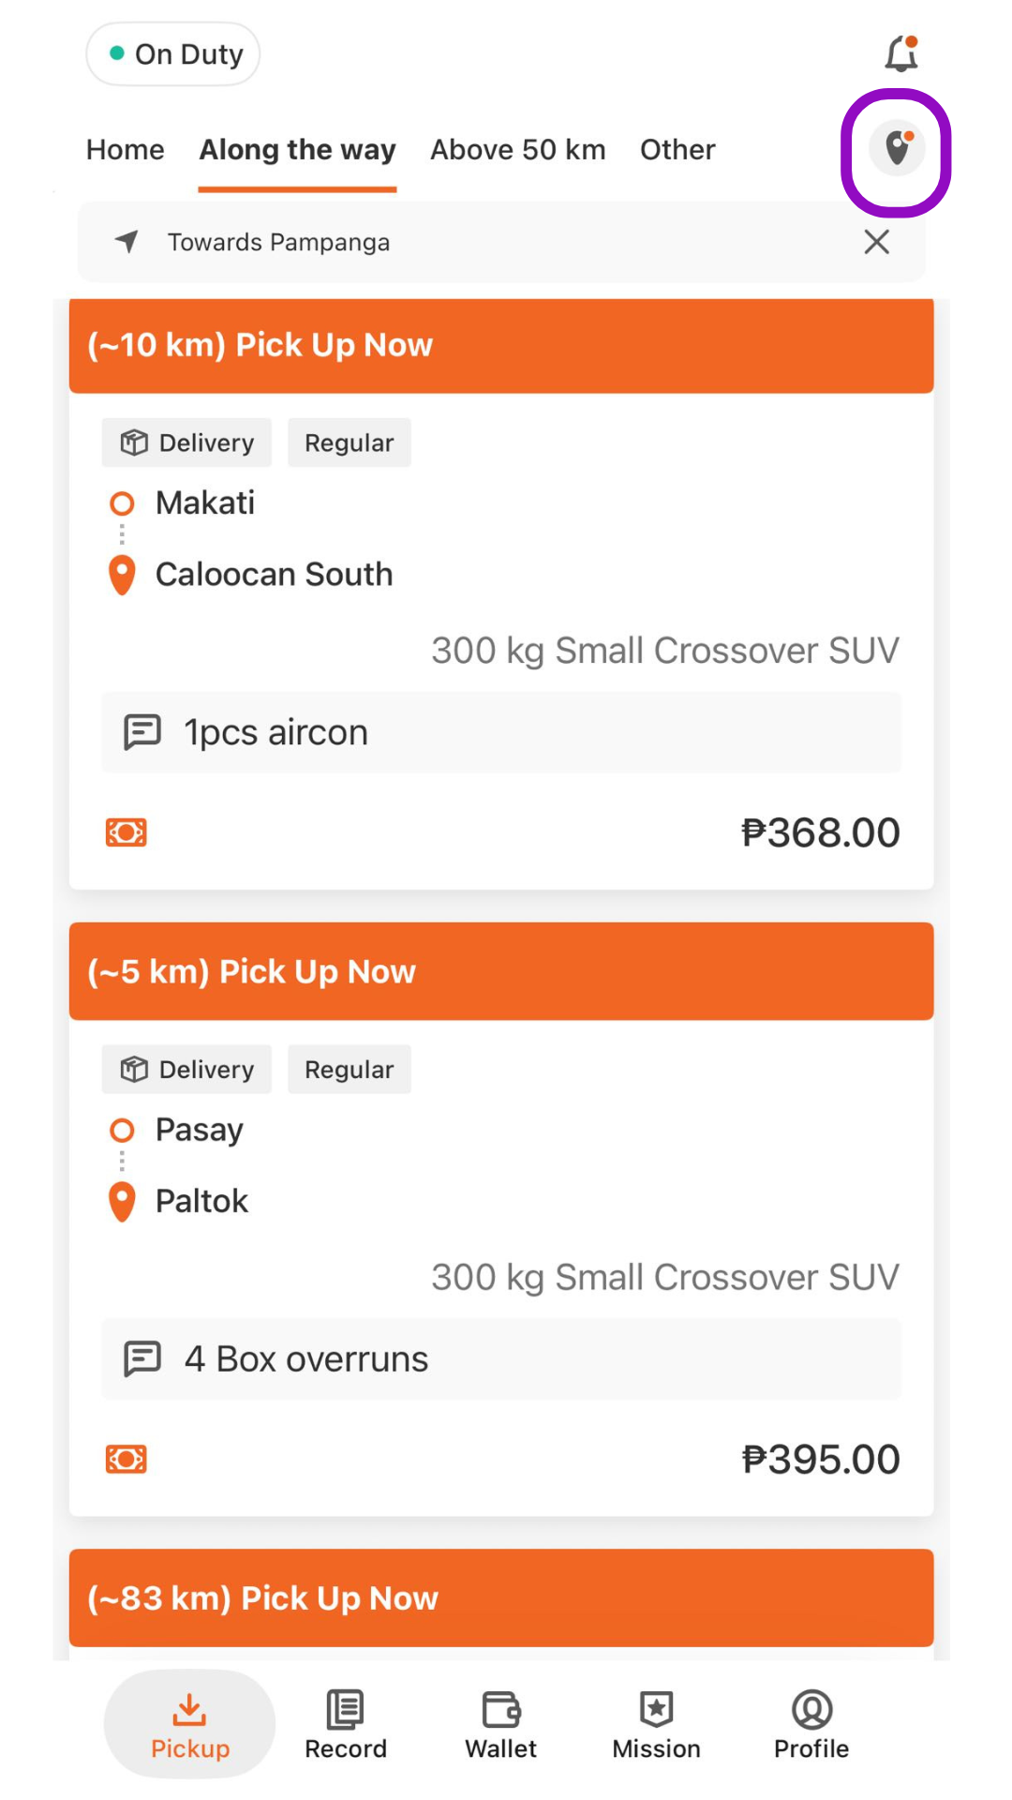
Task: Tap the map location pin icon
Action: (x=898, y=148)
